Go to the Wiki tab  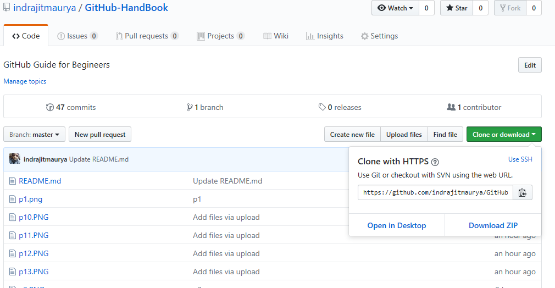click(276, 36)
